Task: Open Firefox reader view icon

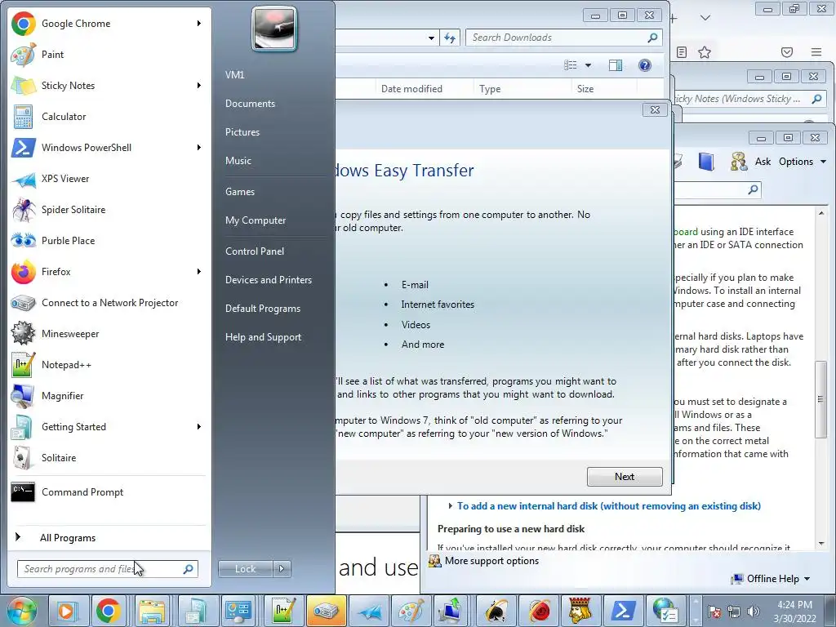Action: tap(682, 52)
